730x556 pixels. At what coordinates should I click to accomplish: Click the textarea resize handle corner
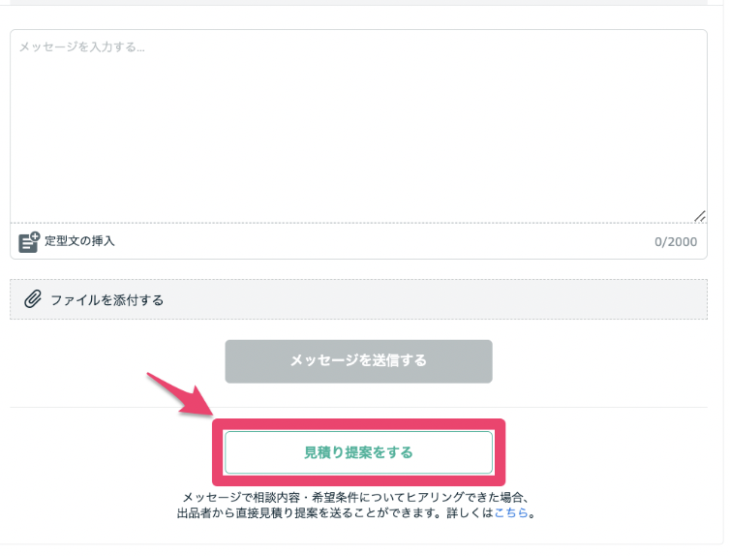700,216
